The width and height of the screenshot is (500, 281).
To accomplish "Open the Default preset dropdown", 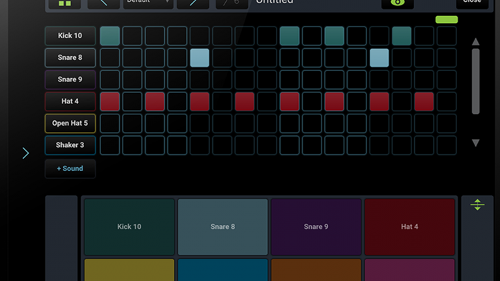I will click(148, 3).
